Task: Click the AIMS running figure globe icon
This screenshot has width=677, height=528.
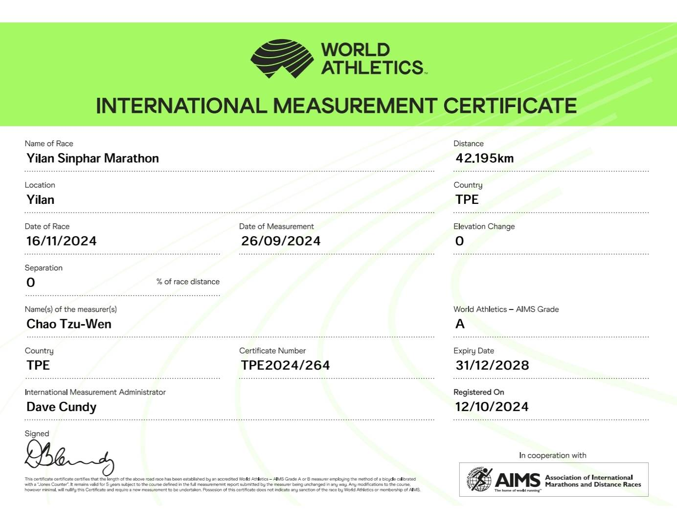Action: (x=479, y=480)
